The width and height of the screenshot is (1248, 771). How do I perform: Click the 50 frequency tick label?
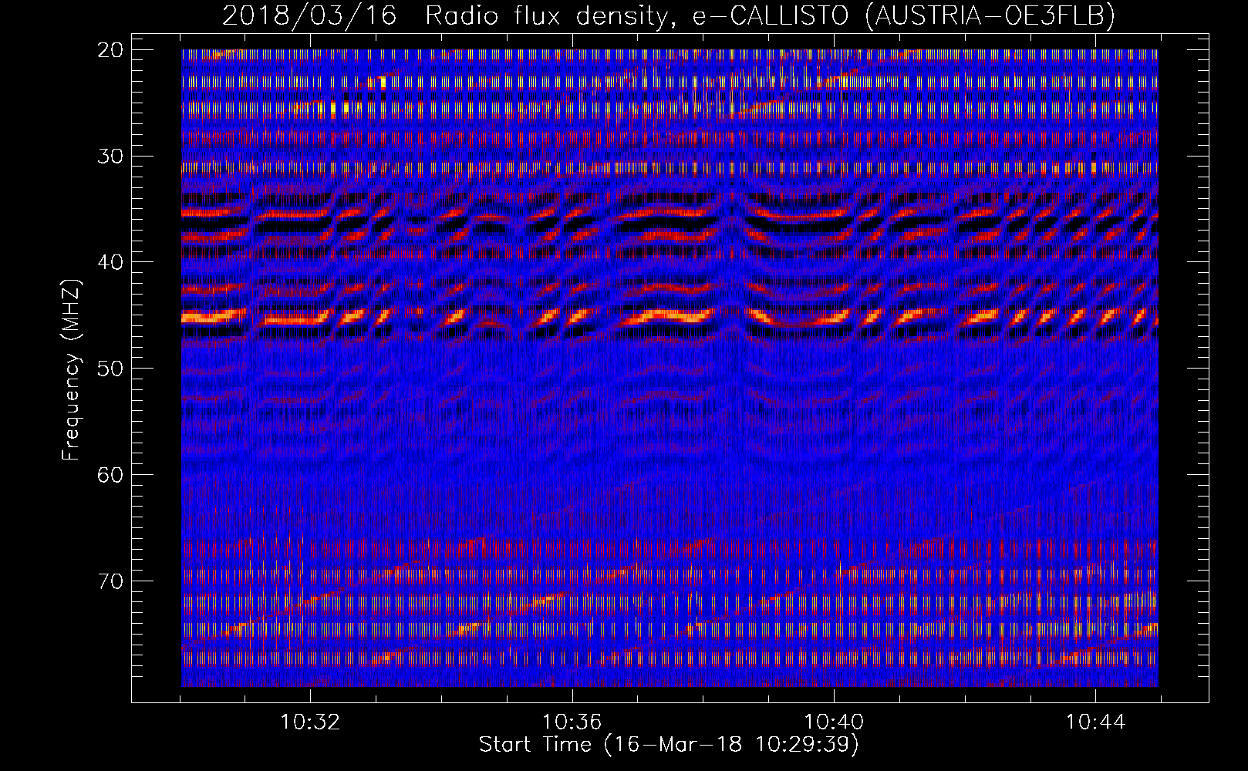[x=111, y=368]
